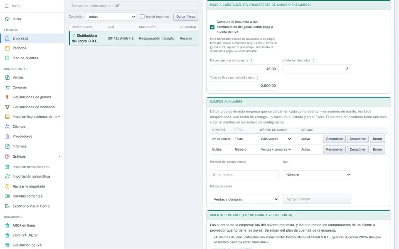399x249 pixels.
Task: Click the Ventas document icon
Action: coord(7,78)
